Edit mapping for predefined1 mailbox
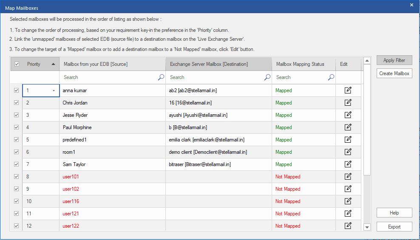The width and height of the screenshot is (420, 240). pyautogui.click(x=348, y=139)
